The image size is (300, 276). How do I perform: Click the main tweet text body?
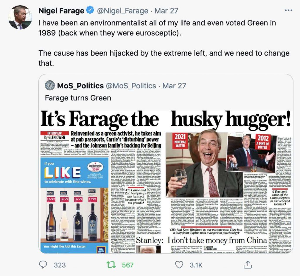coord(164,43)
